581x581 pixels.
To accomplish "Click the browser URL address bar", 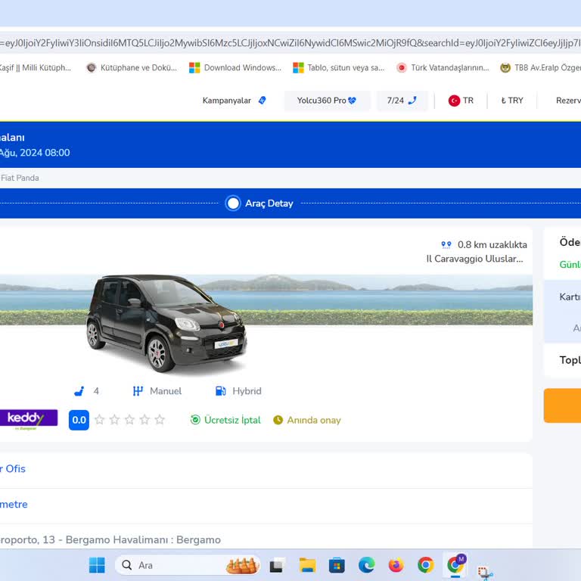I will point(290,43).
